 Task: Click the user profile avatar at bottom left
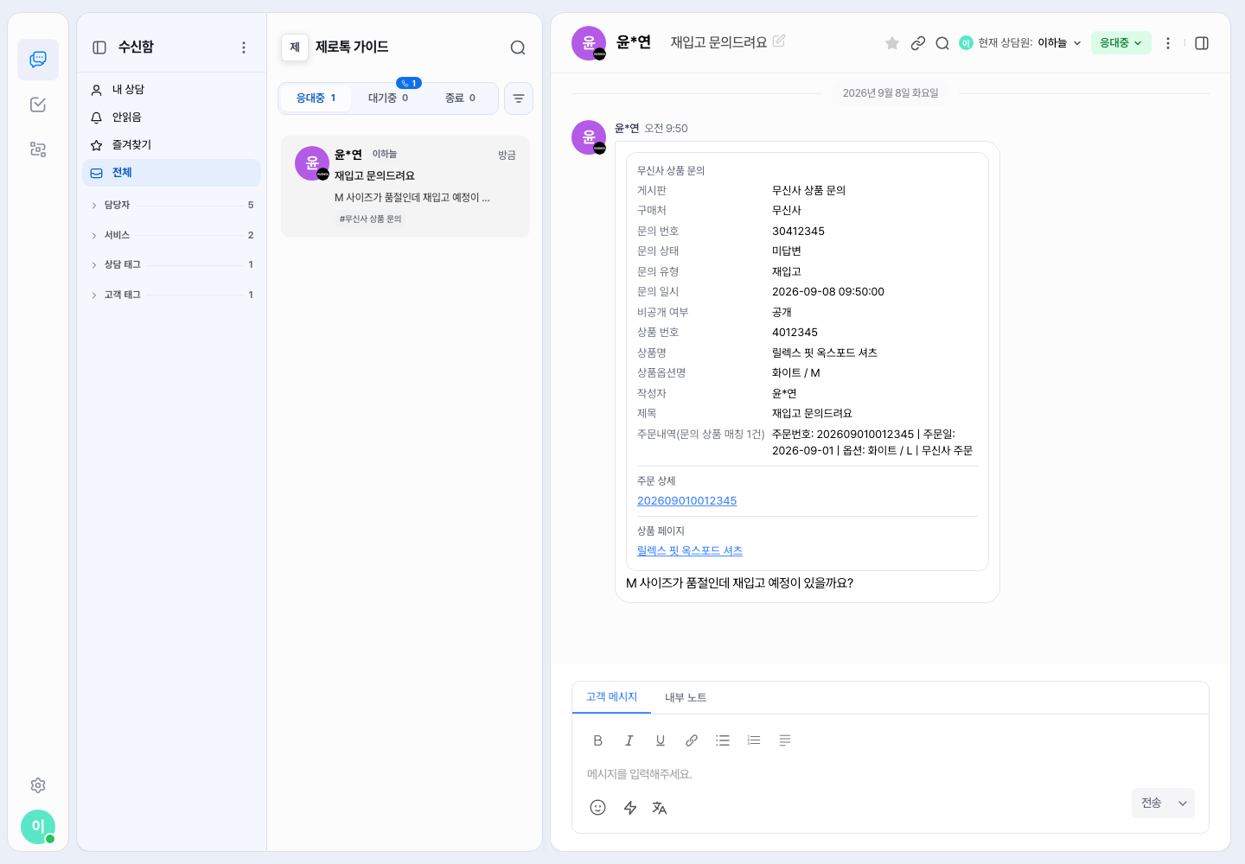[x=38, y=827]
